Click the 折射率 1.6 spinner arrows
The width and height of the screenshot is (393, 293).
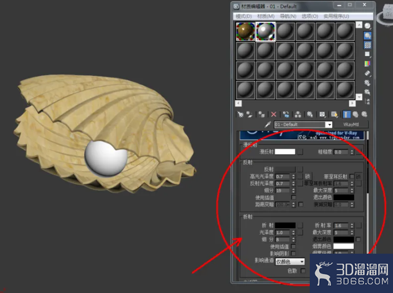pos(352,225)
